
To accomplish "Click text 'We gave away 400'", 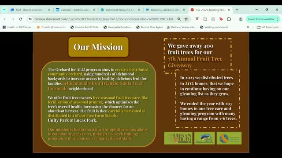I will click(x=191, y=46).
